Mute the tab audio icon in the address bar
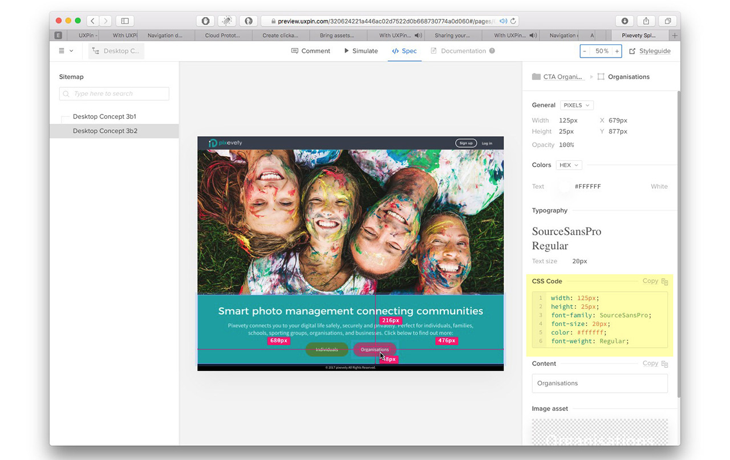The height and width of the screenshot is (460, 730). 503,21
